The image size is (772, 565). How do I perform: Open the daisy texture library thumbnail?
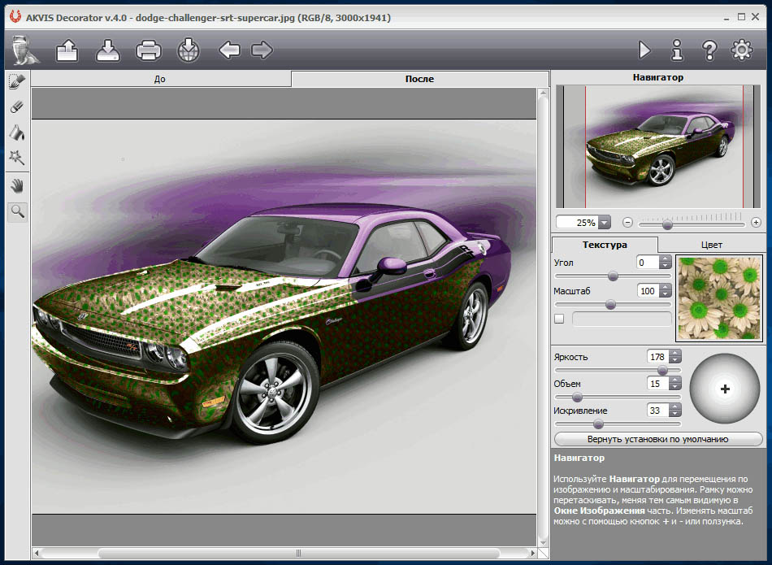[719, 298]
